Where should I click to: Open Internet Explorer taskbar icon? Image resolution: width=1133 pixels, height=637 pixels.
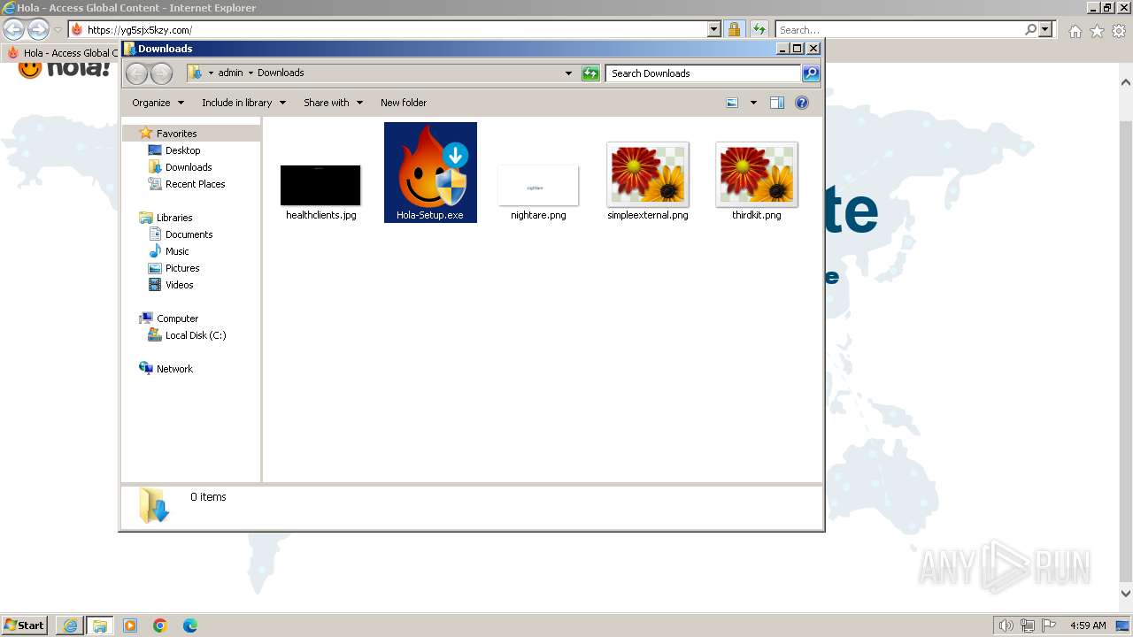(70, 625)
